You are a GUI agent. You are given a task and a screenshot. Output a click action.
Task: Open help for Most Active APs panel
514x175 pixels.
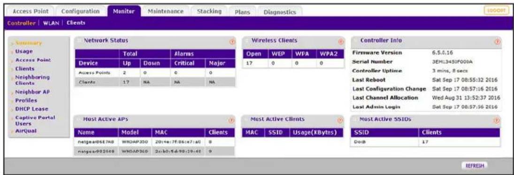pos(232,120)
